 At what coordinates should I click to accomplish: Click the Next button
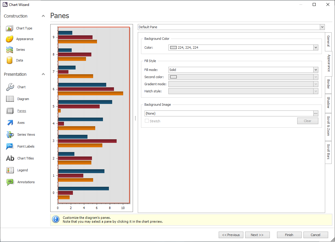coord(257,235)
